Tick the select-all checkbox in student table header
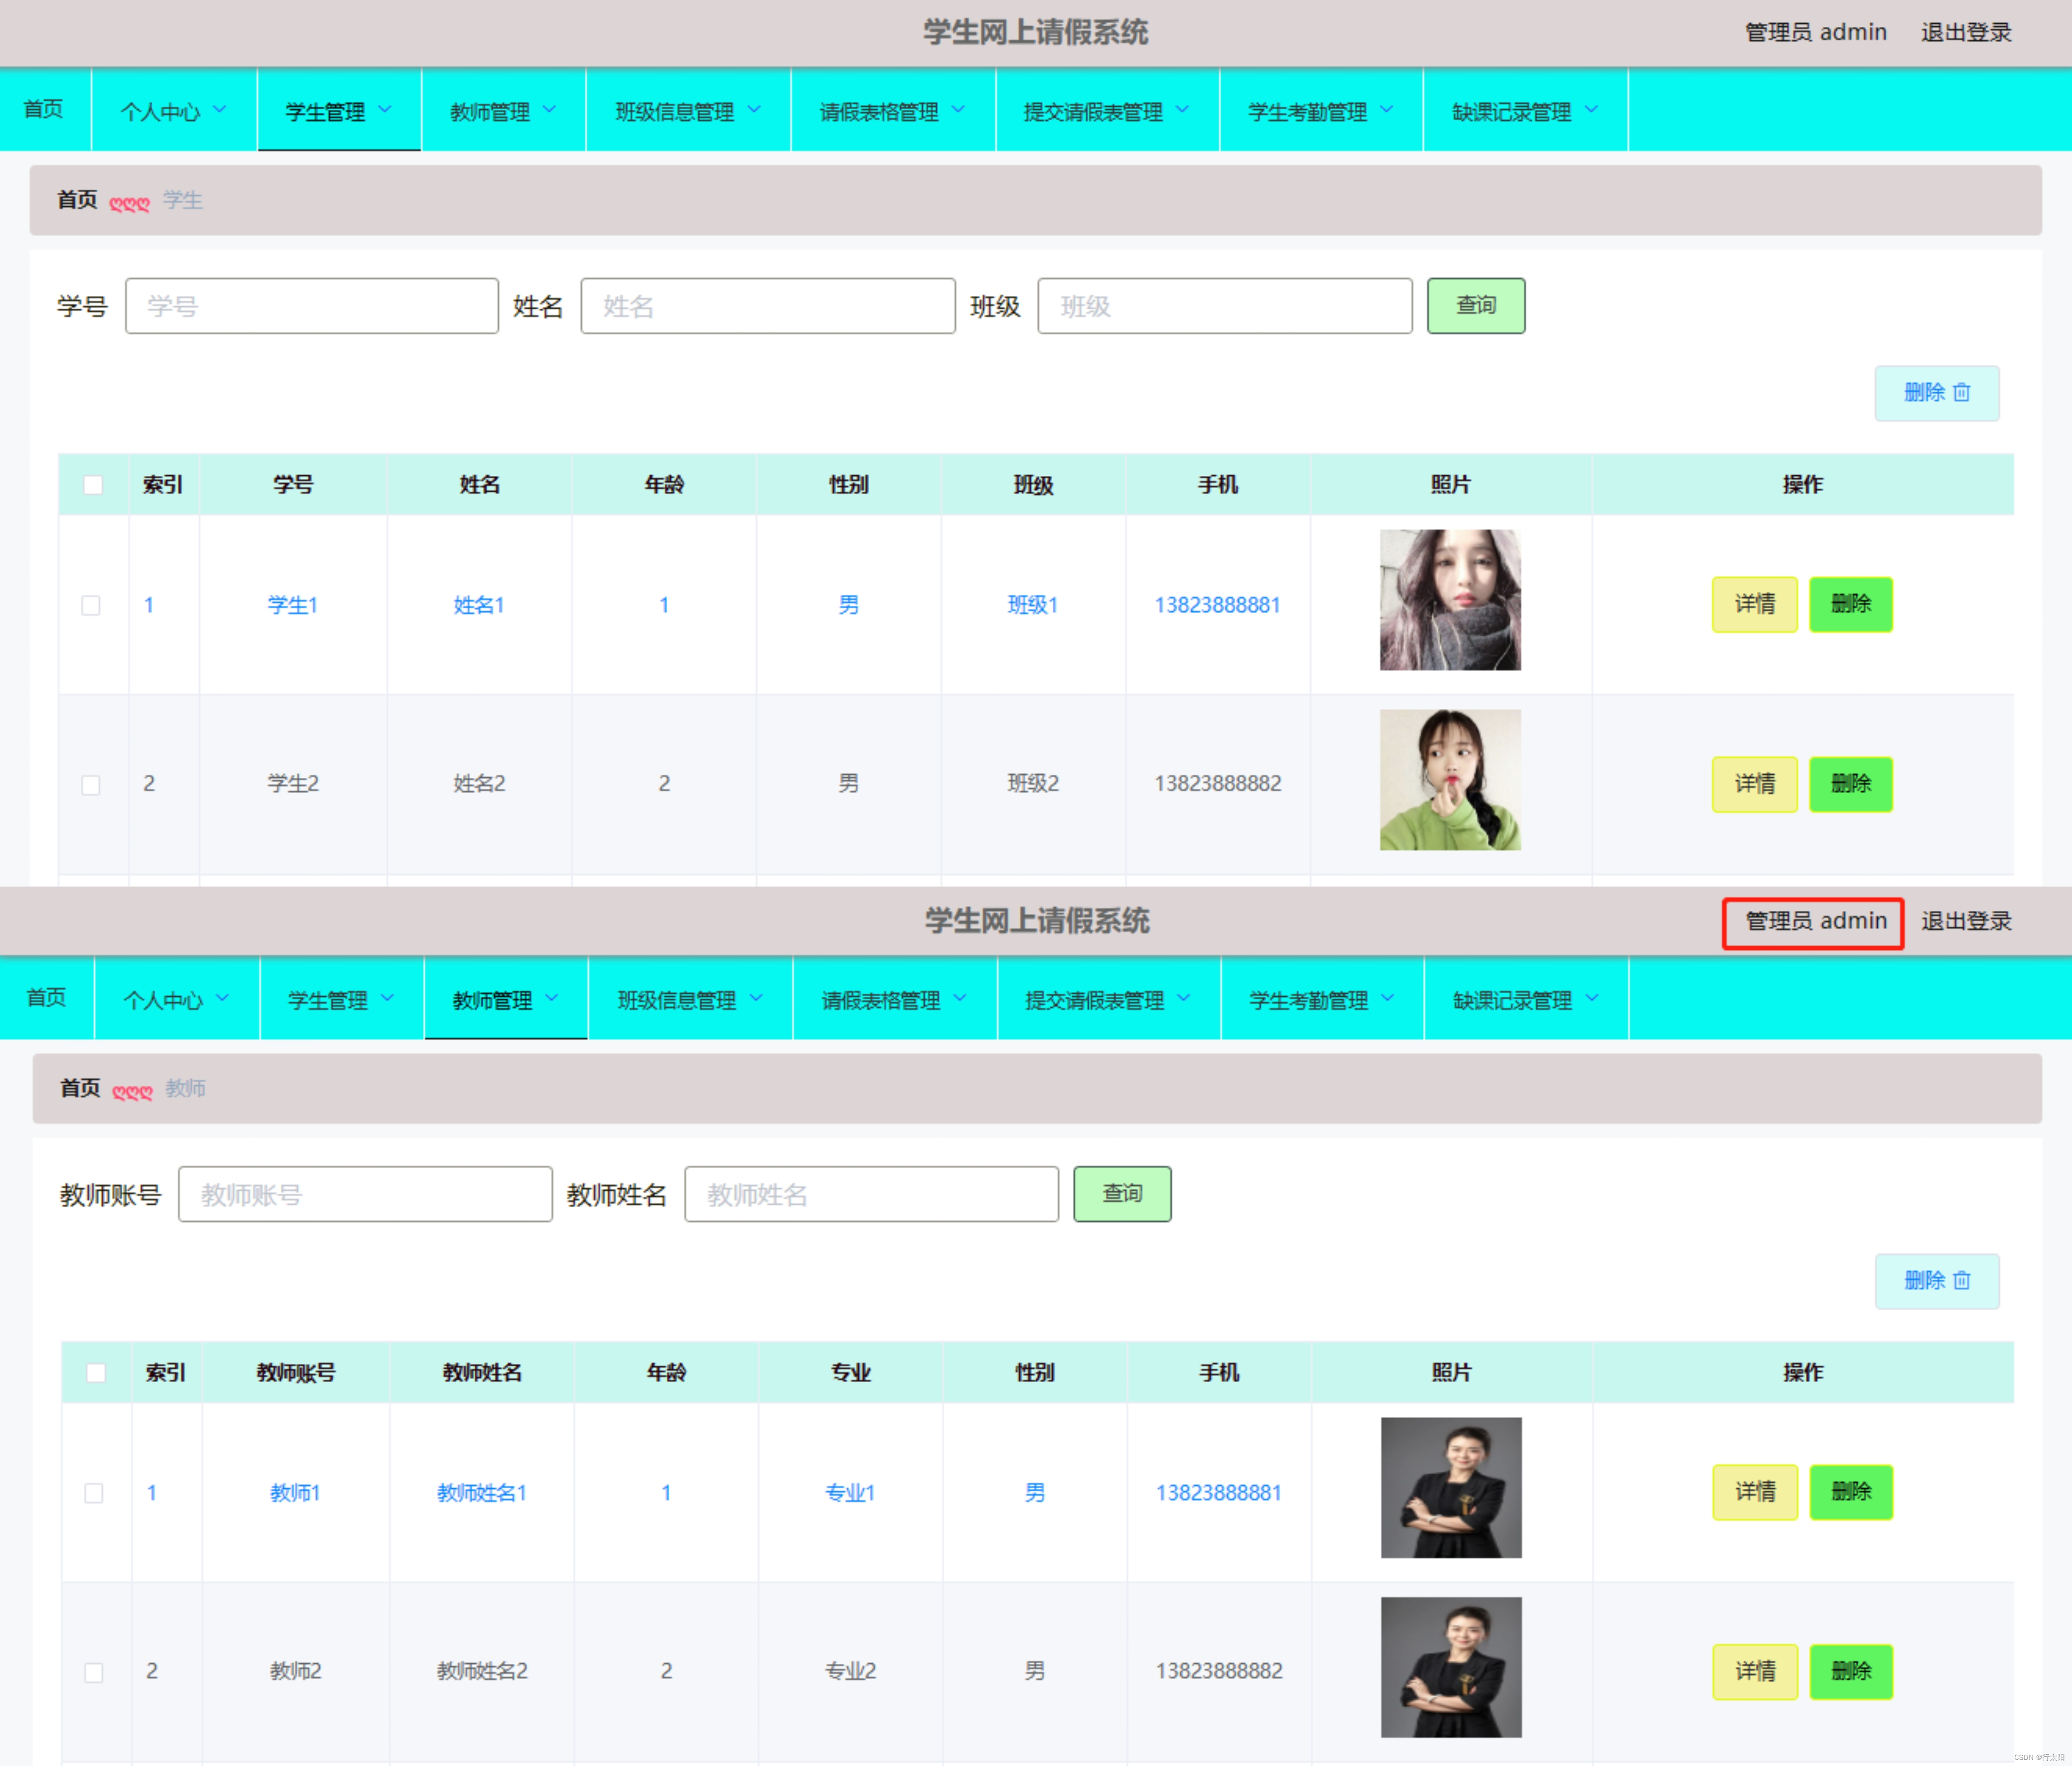Viewport: 2072px width, 1766px height. pos(93,485)
